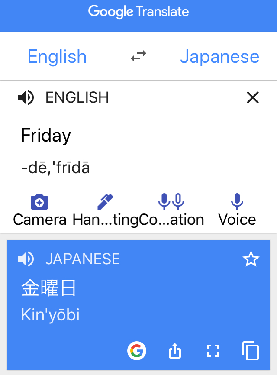Image resolution: width=277 pixels, height=375 pixels.
Task: Start Conversation mode with dual microphones
Action: click(x=171, y=201)
